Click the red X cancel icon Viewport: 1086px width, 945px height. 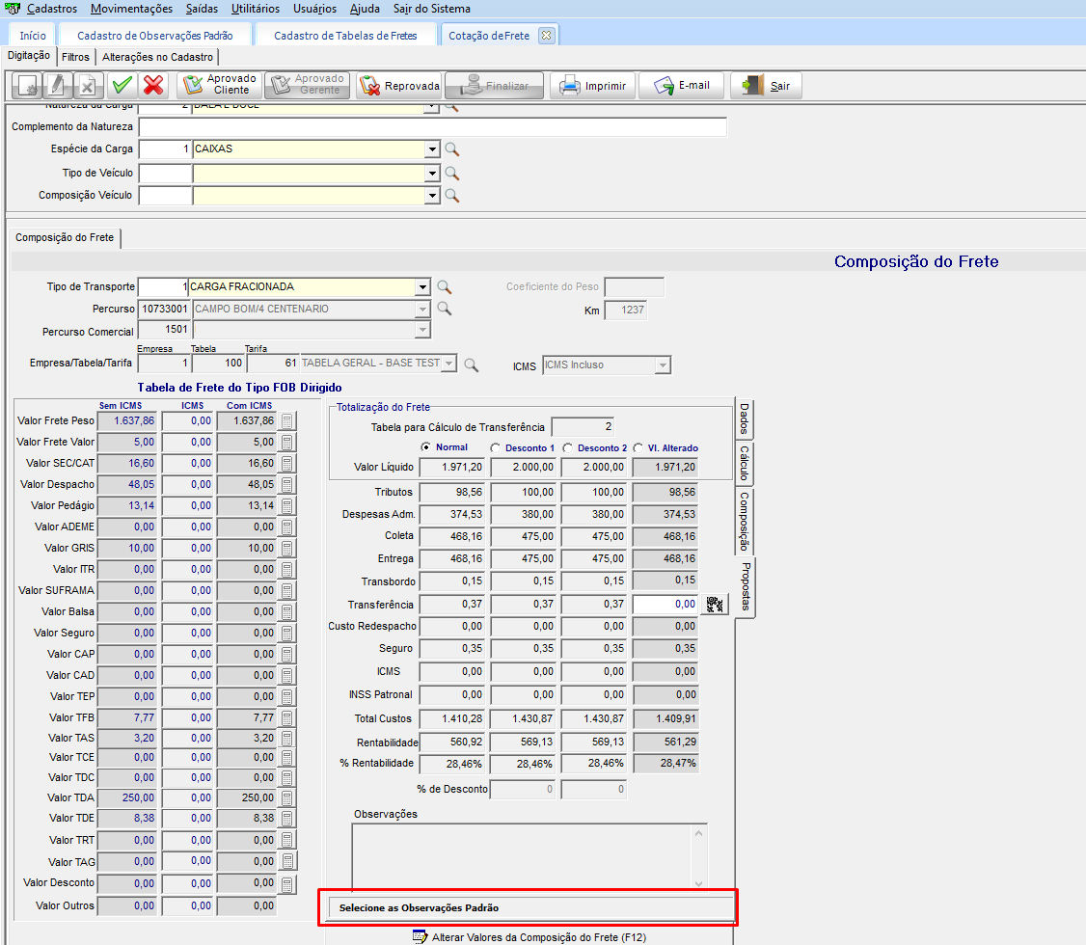pos(153,85)
